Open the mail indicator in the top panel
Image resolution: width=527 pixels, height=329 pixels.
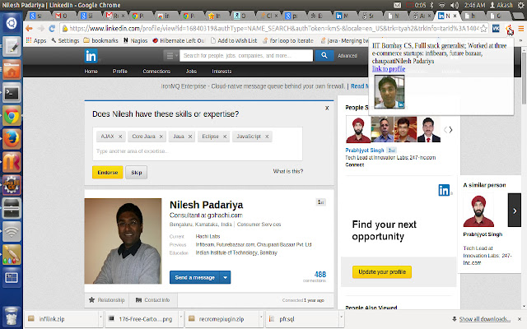397,5
